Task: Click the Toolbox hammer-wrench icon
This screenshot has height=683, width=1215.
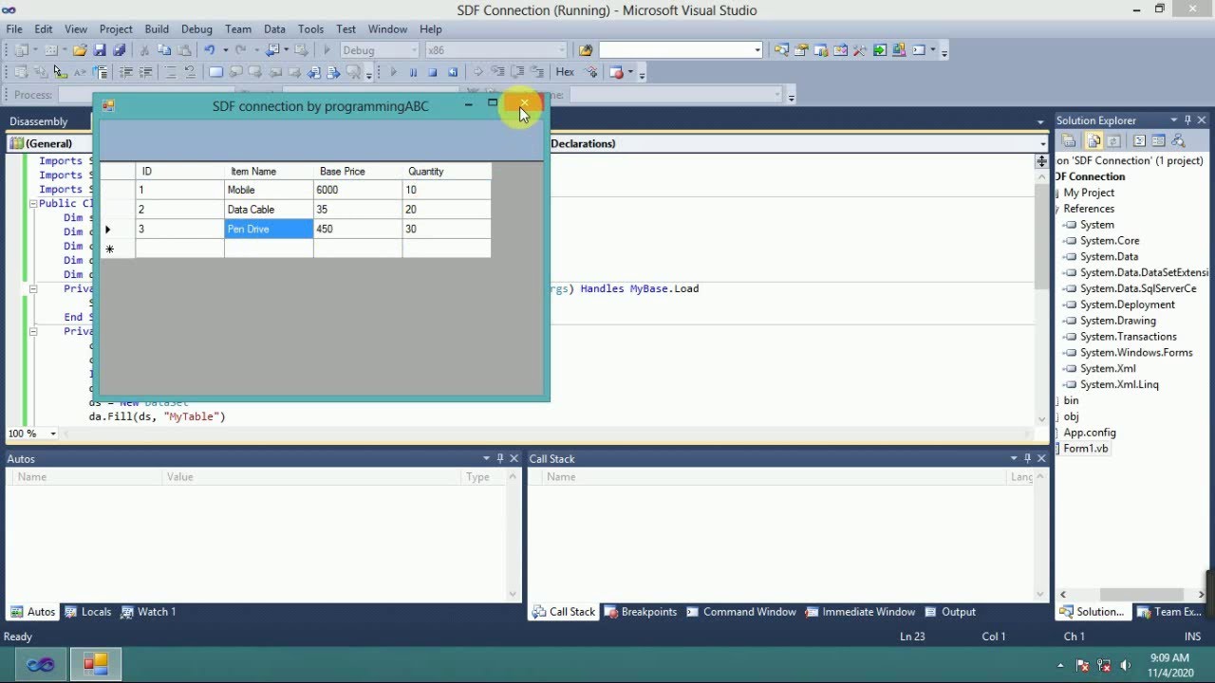Action: (859, 50)
